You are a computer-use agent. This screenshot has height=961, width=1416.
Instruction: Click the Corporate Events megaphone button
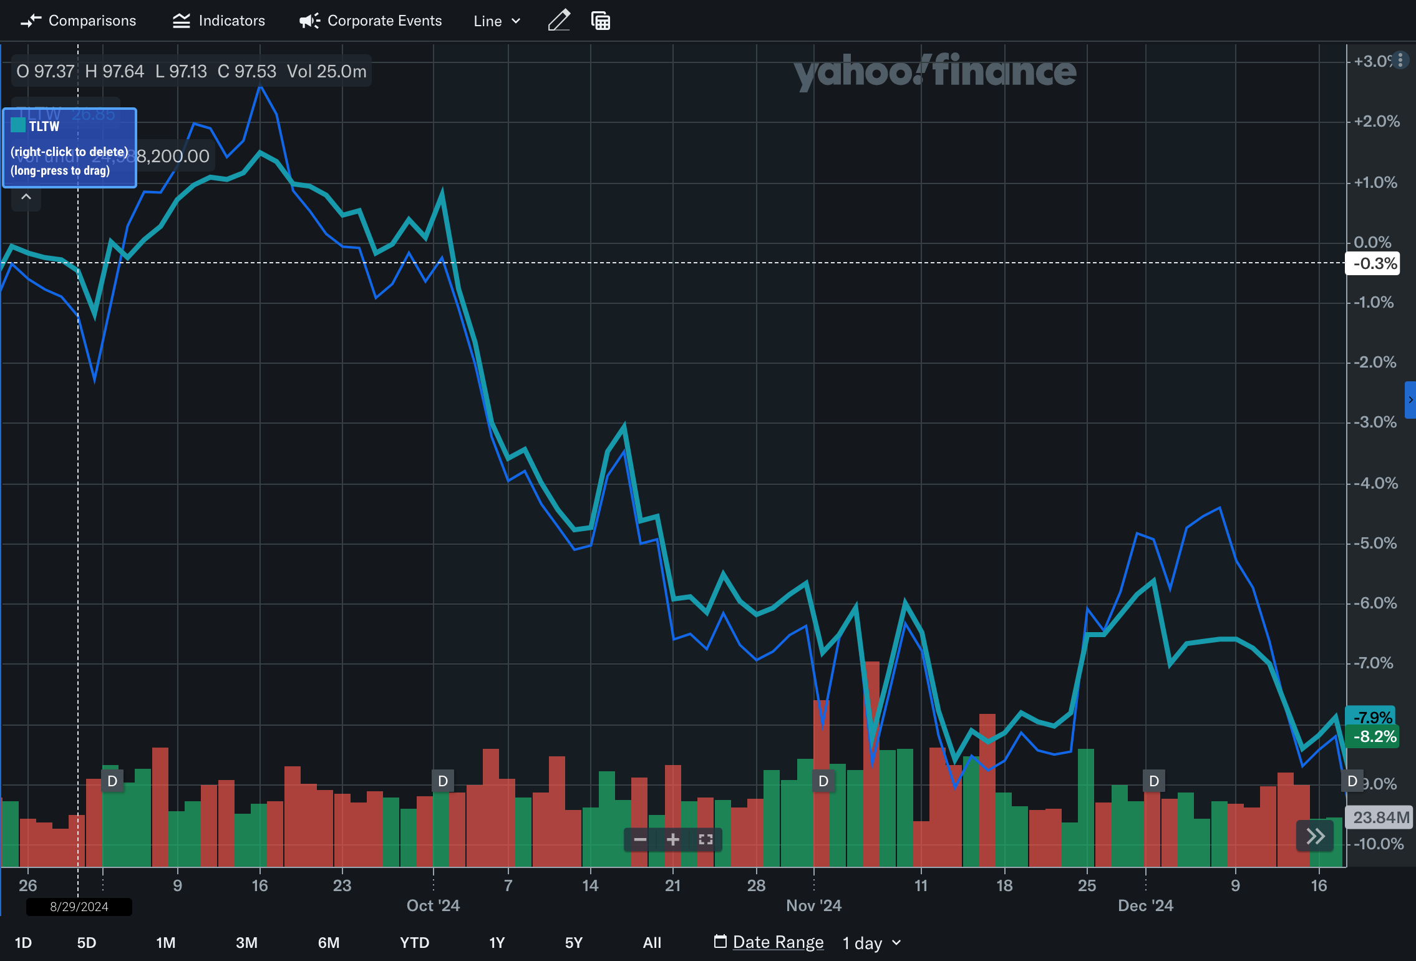(x=371, y=21)
